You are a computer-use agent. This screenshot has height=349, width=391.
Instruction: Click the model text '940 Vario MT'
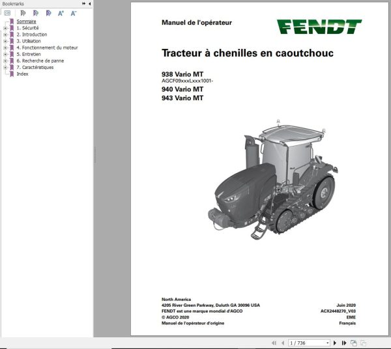click(182, 89)
